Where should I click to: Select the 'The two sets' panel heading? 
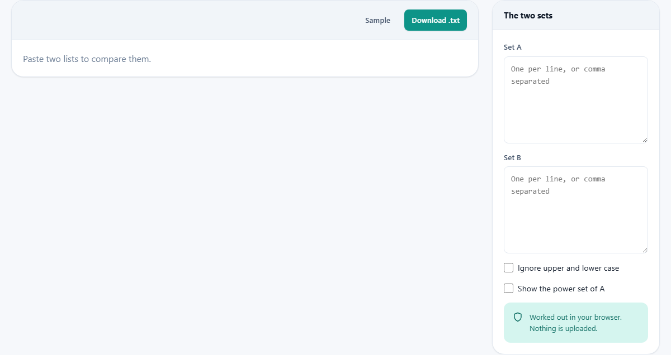pos(528,16)
